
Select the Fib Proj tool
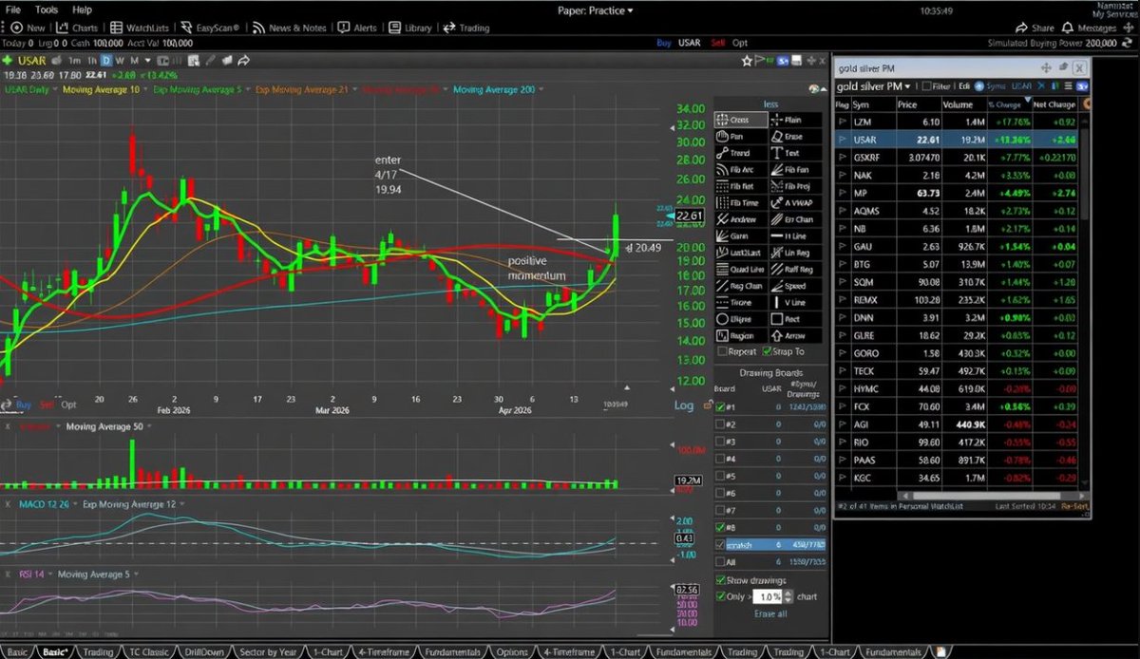coord(796,187)
